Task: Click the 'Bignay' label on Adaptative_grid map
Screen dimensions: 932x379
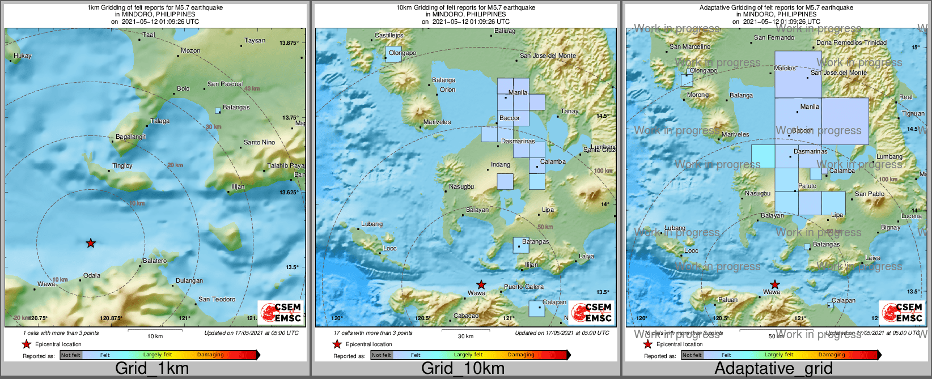Action: tap(891, 227)
